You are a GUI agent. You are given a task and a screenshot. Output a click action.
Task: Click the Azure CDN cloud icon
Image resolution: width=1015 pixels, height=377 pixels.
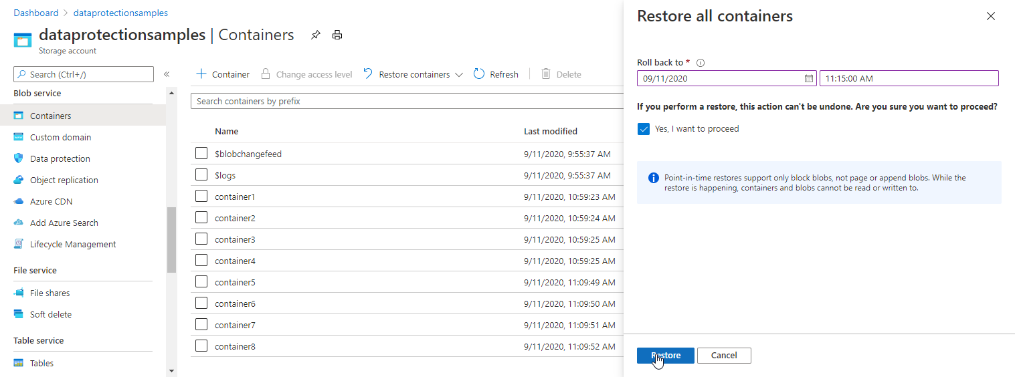(19, 201)
